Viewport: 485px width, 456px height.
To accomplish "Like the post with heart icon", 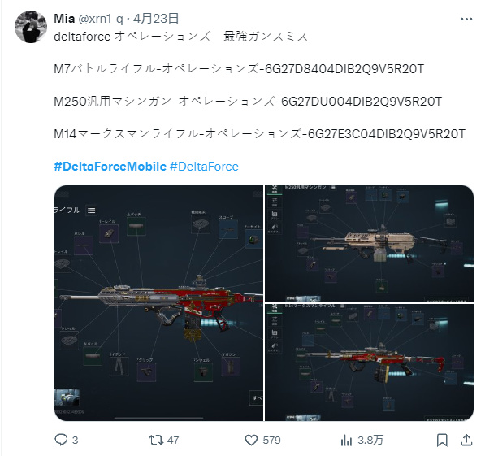I will tap(251, 440).
